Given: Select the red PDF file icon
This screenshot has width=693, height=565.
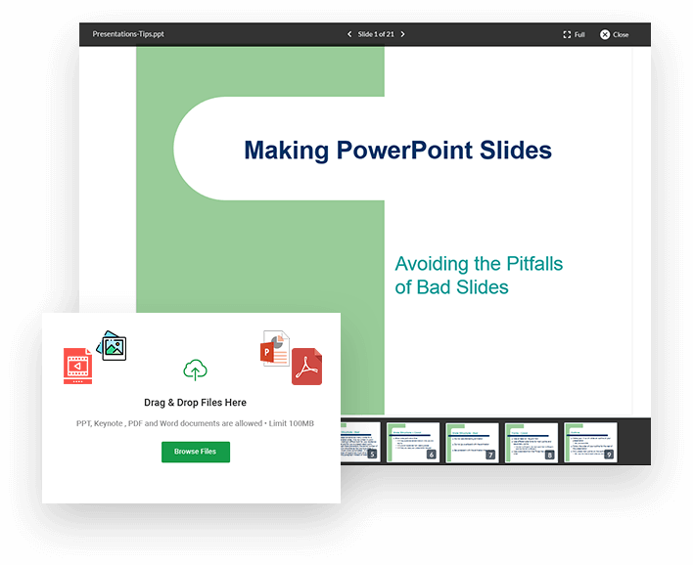Looking at the screenshot, I should [x=306, y=367].
